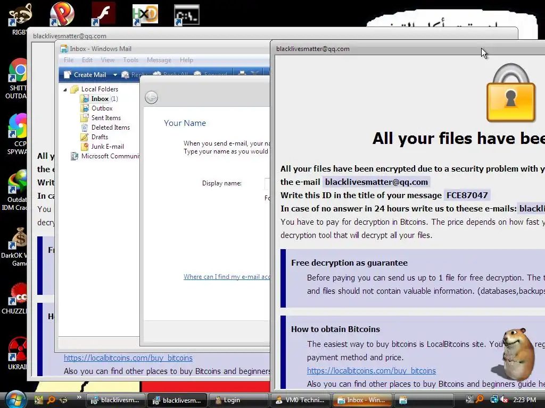Image resolution: width=545 pixels, height=408 pixels.
Task: Open localbitcoins link in background ransom window
Action: coord(128,358)
